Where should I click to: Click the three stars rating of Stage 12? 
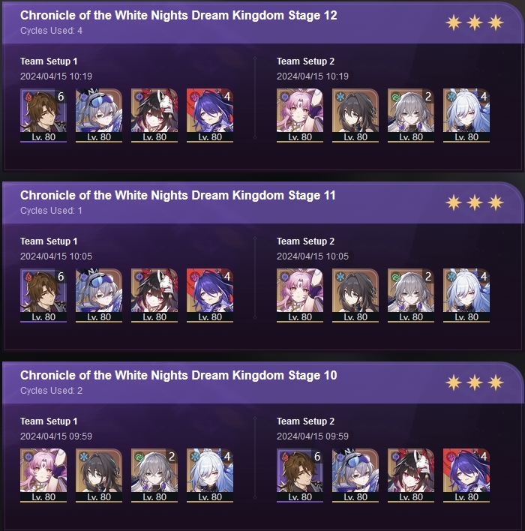475,22
